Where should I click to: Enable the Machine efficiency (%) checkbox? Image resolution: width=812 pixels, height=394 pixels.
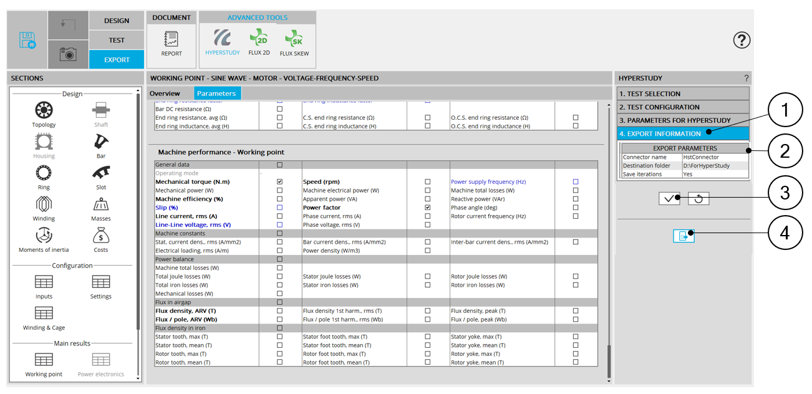coord(279,199)
